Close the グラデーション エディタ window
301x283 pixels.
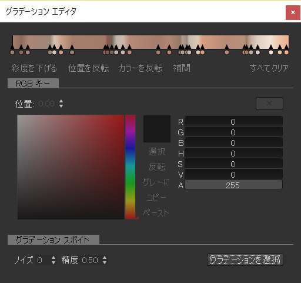[x=293, y=12]
